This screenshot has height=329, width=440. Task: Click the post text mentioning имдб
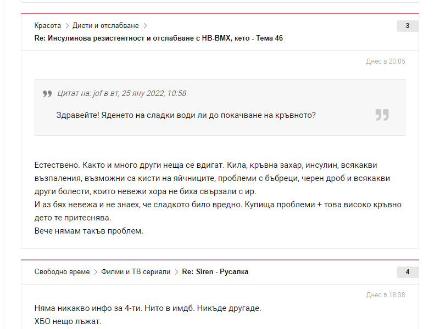pyautogui.click(x=147, y=308)
